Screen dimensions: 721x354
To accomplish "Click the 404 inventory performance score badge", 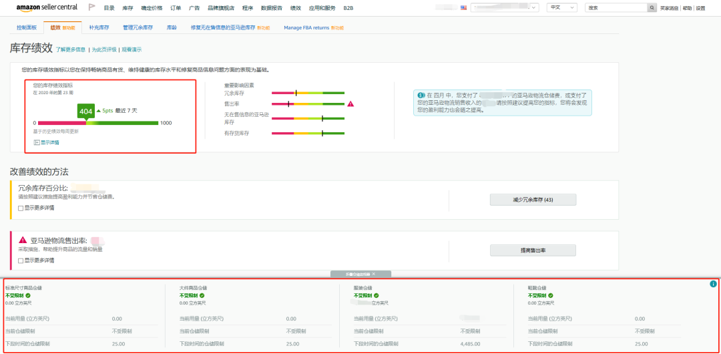I will point(85,111).
